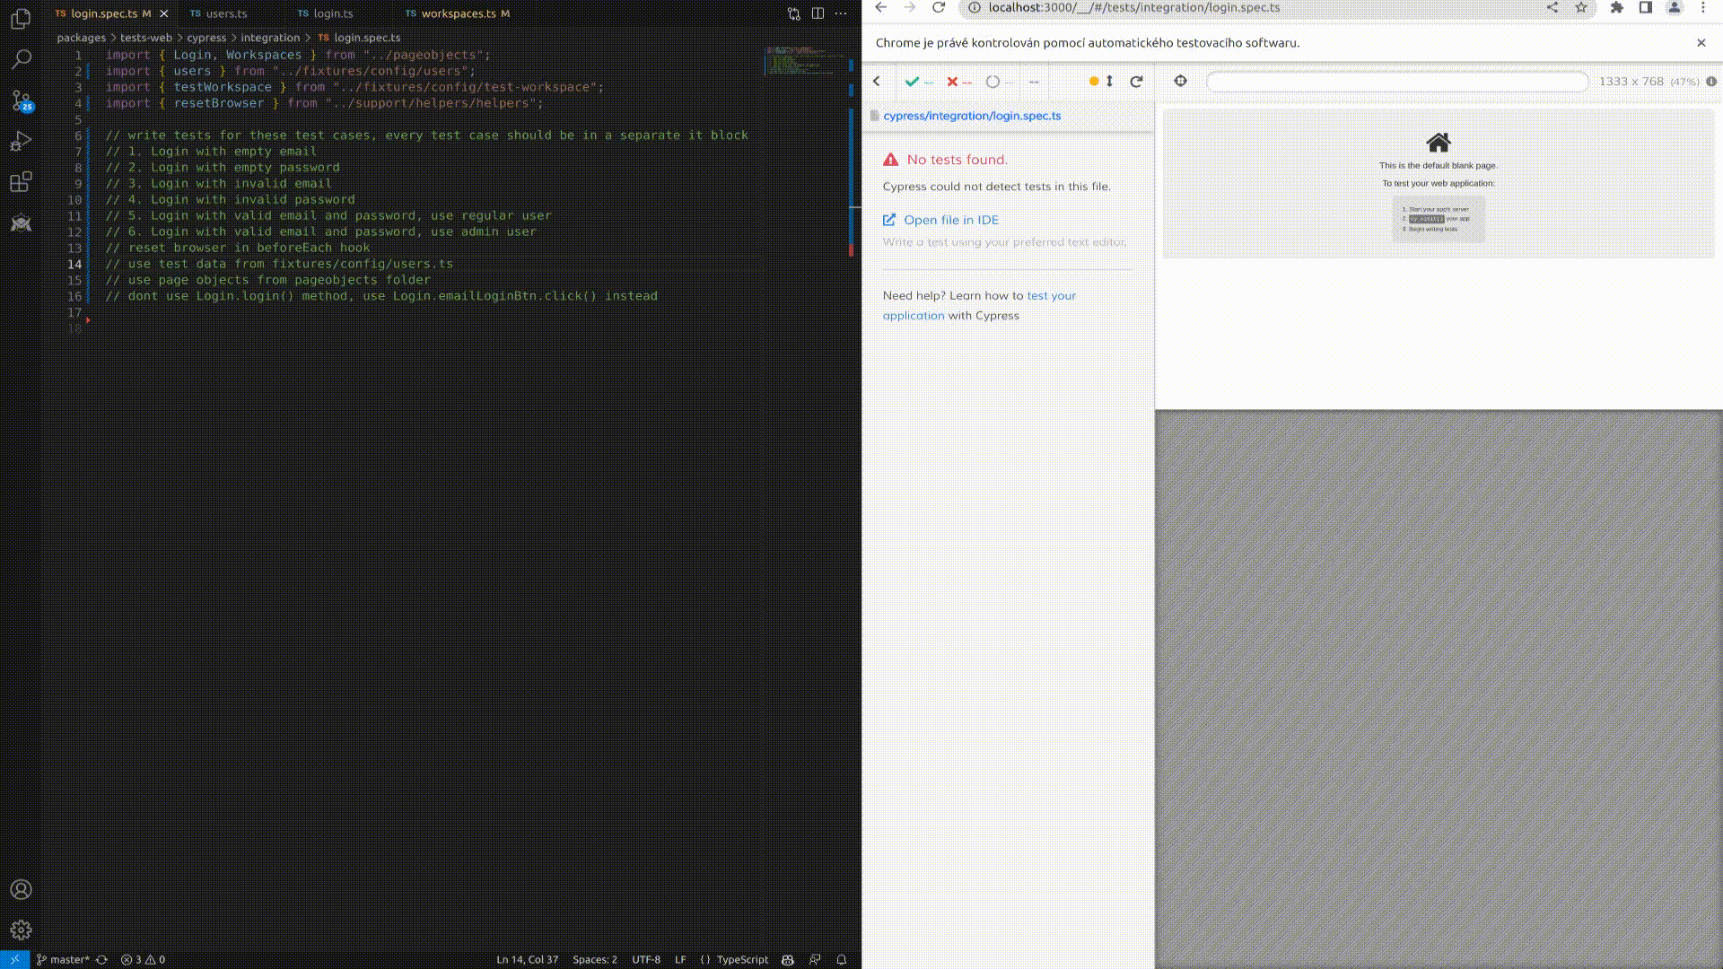Show viewport info next to 1333 x 768
Viewport: 1723px width, 969px height.
[x=1711, y=82]
